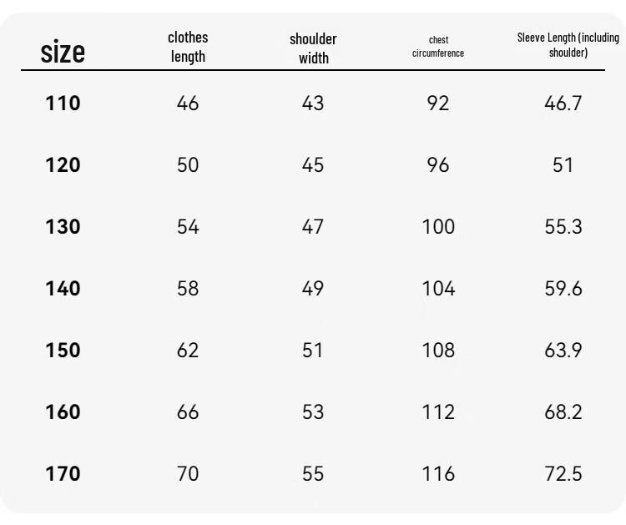Viewport: 626px width, 525px height.
Task: Click the 'size' column header
Action: pyautogui.click(x=63, y=52)
